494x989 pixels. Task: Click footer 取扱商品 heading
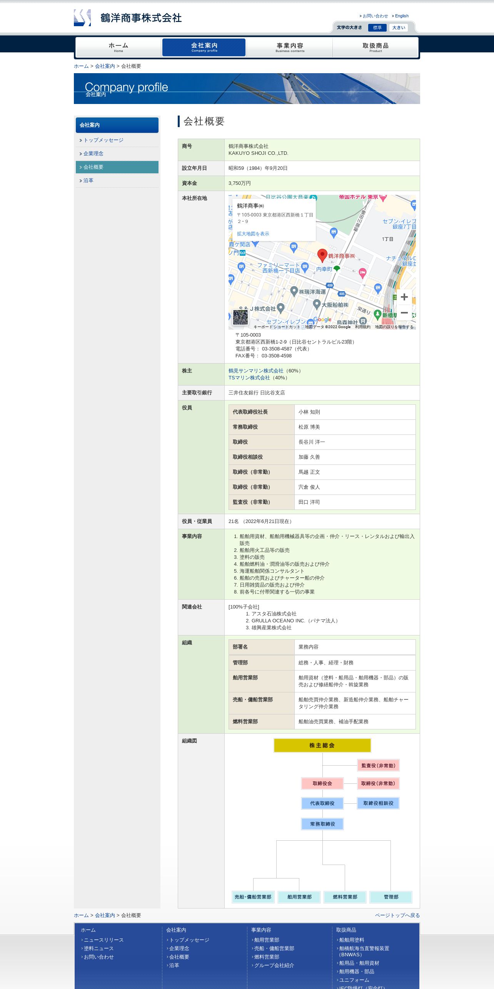pos(346,930)
